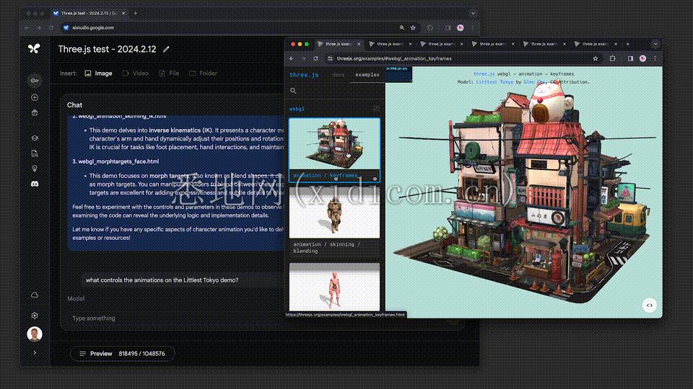Open tab search dropdown in AI Studio window
693x389 pixels.
click(x=472, y=13)
